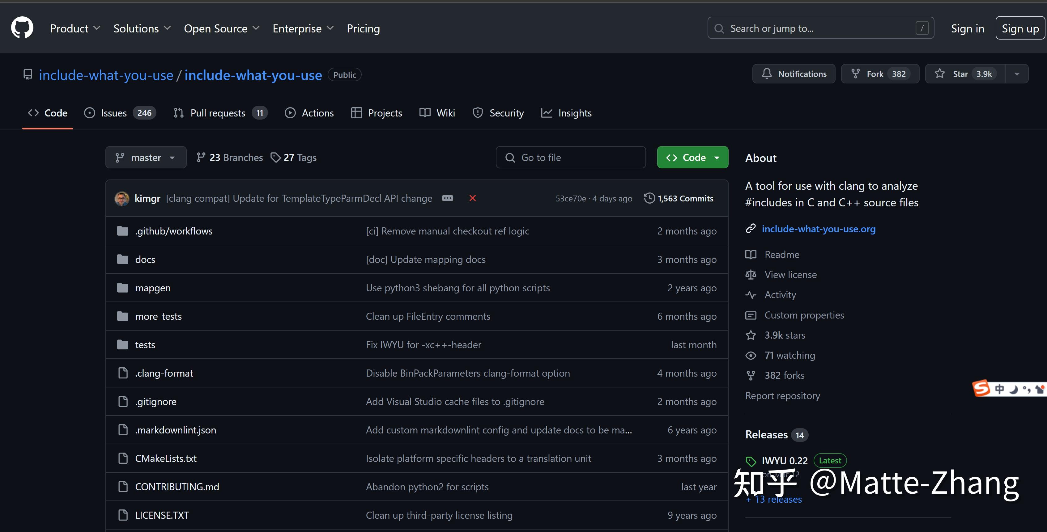The image size is (1047, 532).
Task: Focus the Go to file field
Action: (x=571, y=158)
